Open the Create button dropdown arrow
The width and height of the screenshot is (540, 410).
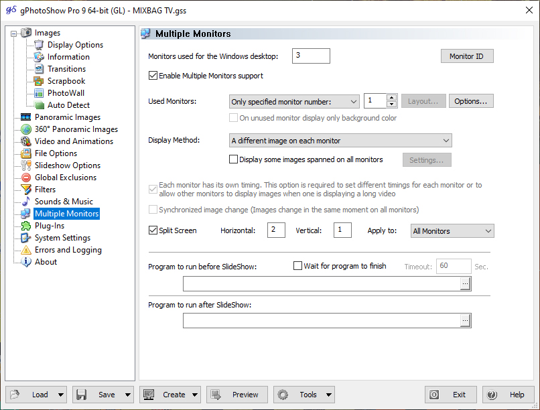coord(194,395)
